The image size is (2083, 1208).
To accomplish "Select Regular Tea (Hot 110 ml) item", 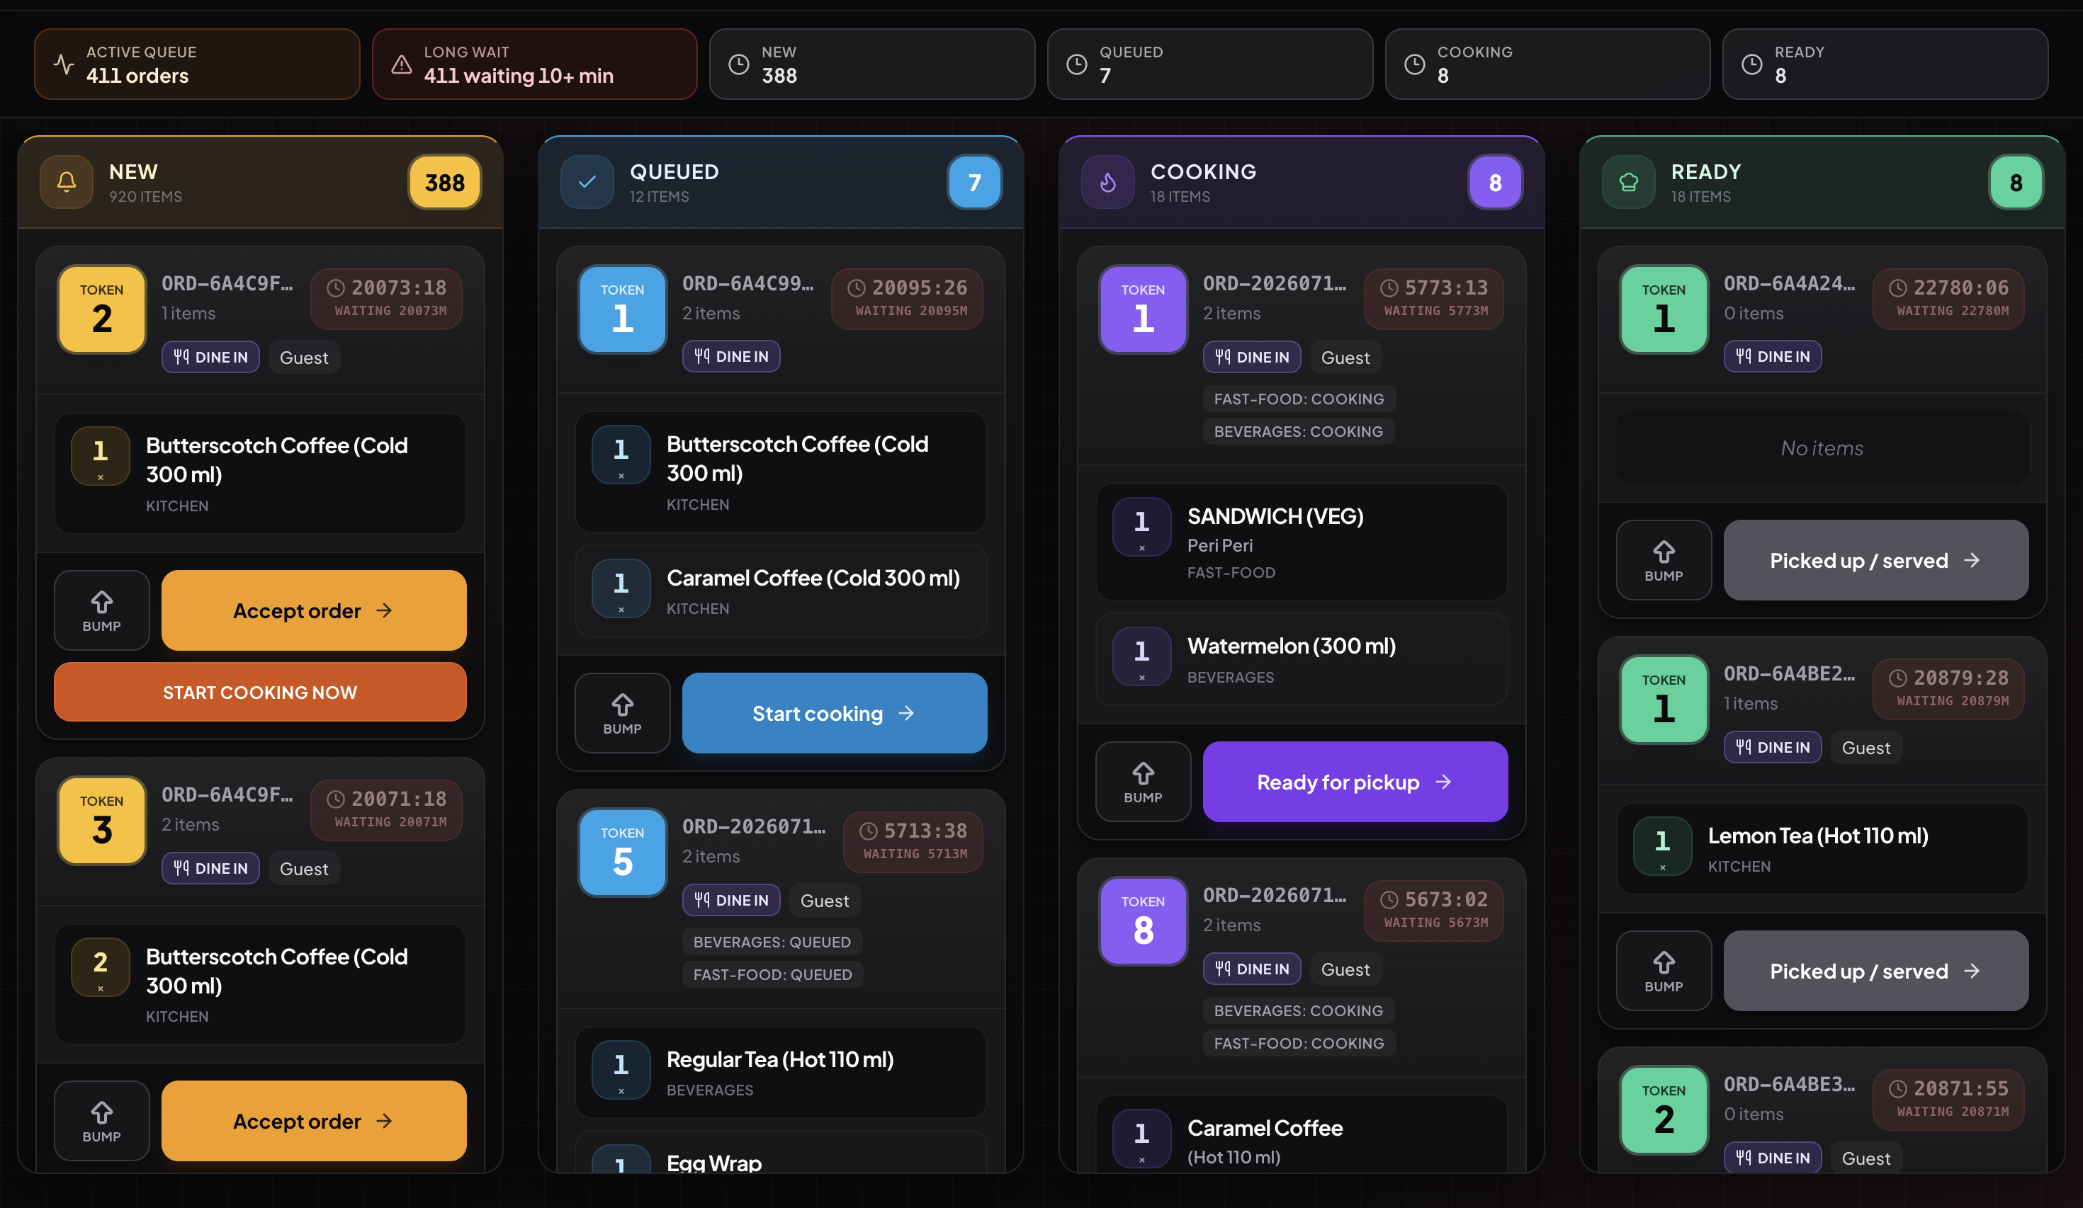I will [781, 1073].
